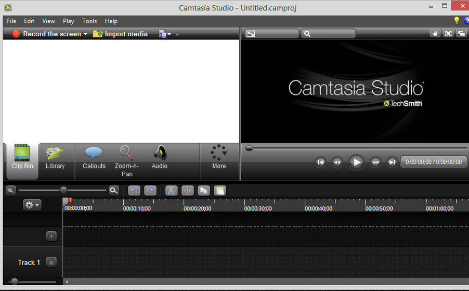Screen dimensions: 469x291
Task: Click the Camtasia app icon in title bar
Action: click(8, 7)
